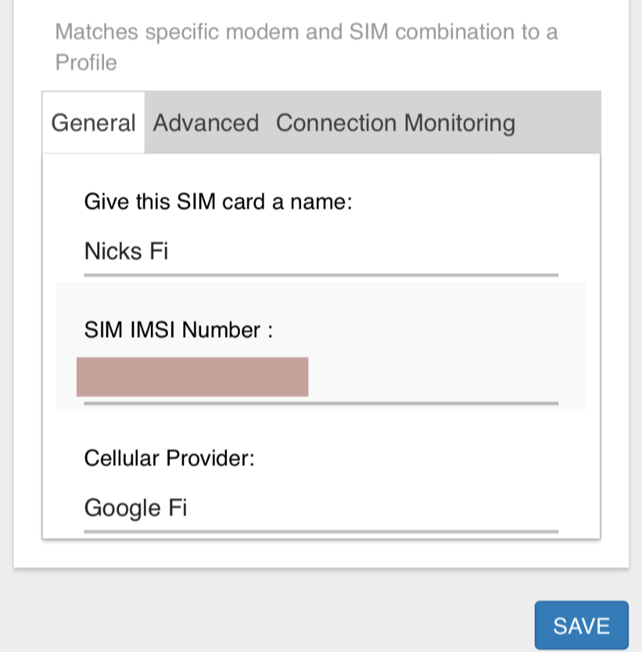Click the "Give this SIM card a name" label
The width and height of the screenshot is (642, 652).
coord(218,202)
